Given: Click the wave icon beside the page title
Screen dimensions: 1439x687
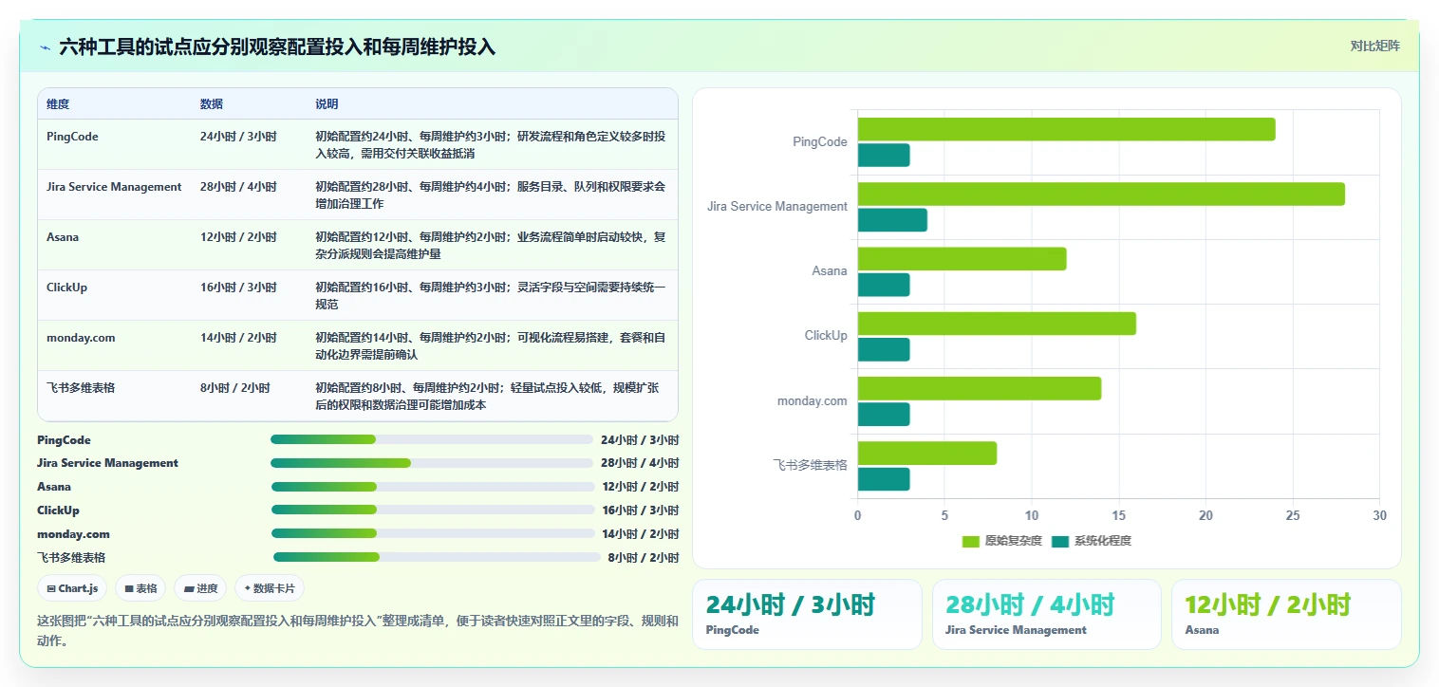Looking at the screenshot, I should 46,47.
